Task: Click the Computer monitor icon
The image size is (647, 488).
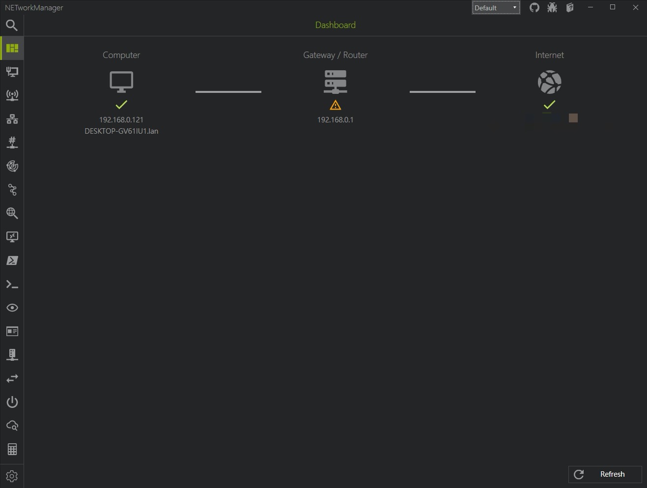Action: tap(121, 82)
